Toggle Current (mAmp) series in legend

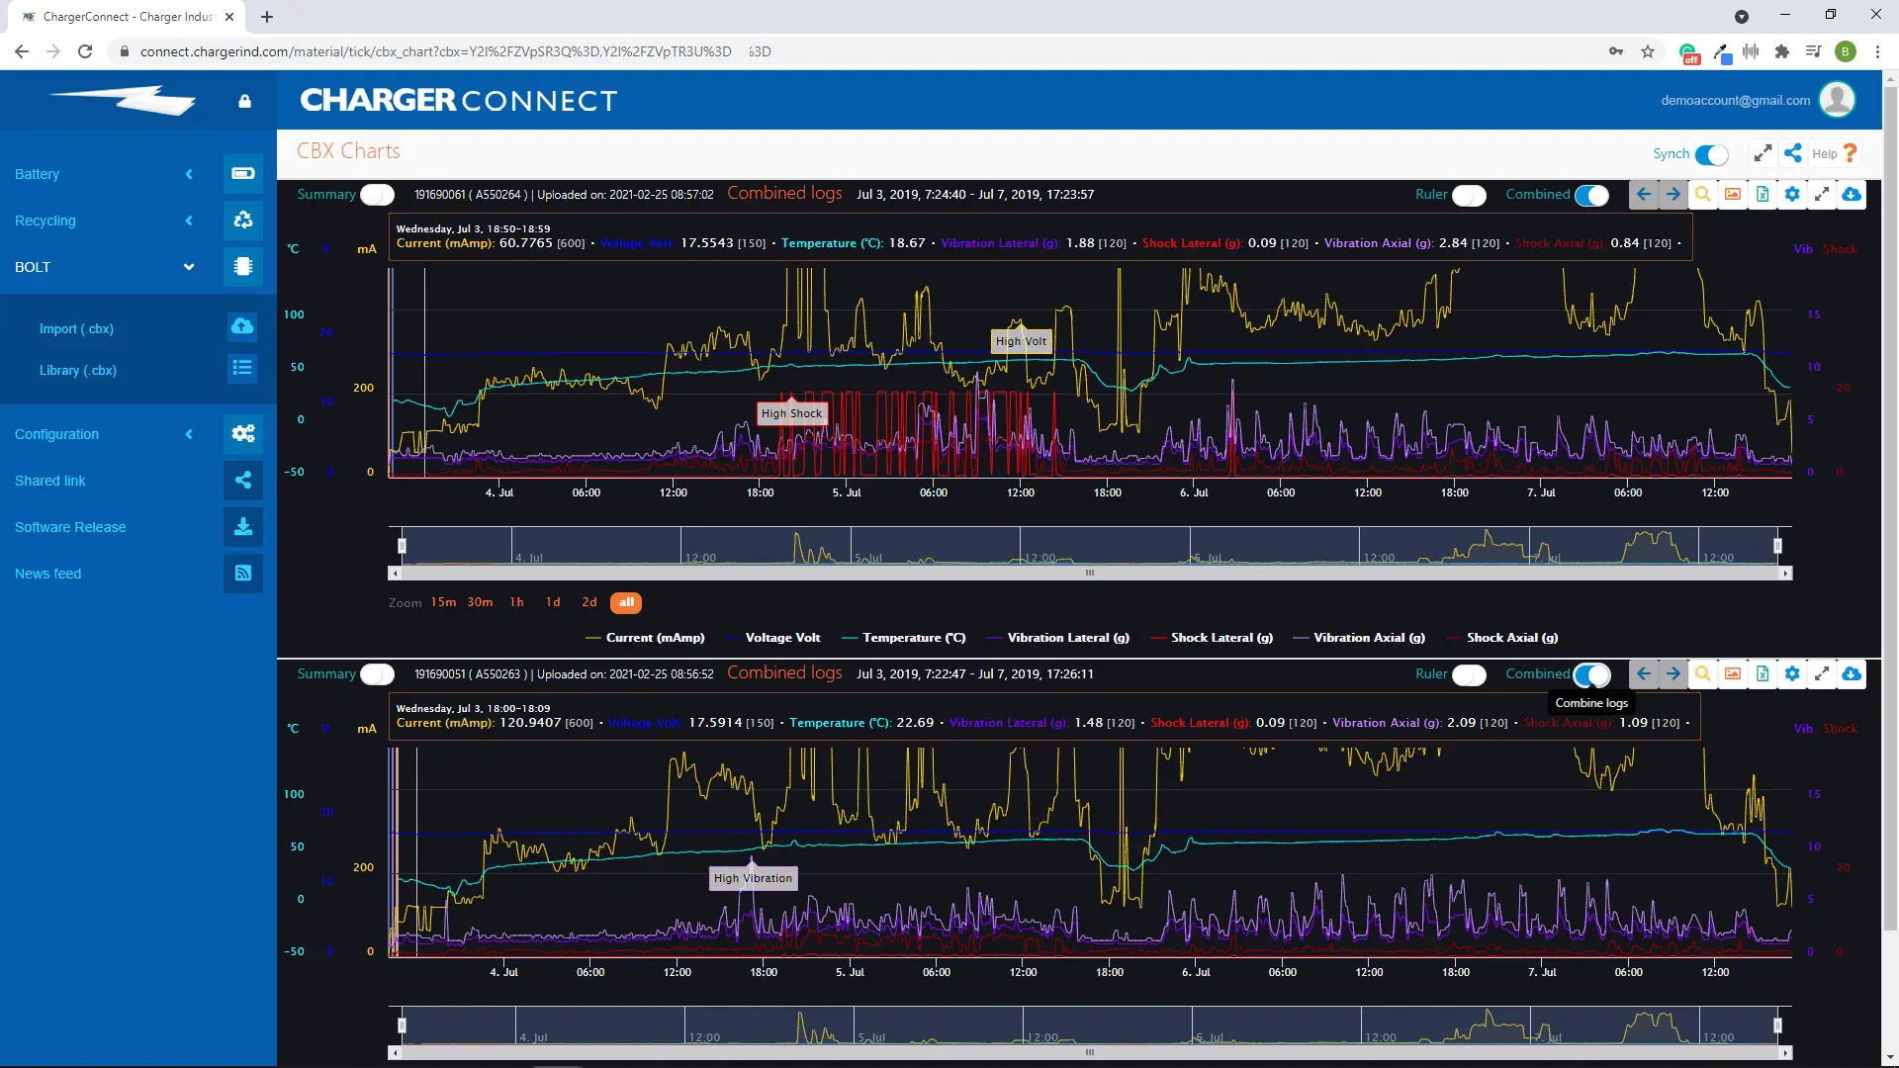pyautogui.click(x=645, y=638)
